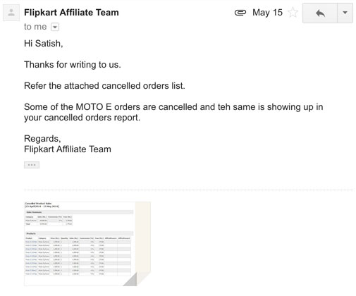Viewport: 356px width, 296px height.
Task: Click the "to me" recipient text
Action: (x=35, y=27)
